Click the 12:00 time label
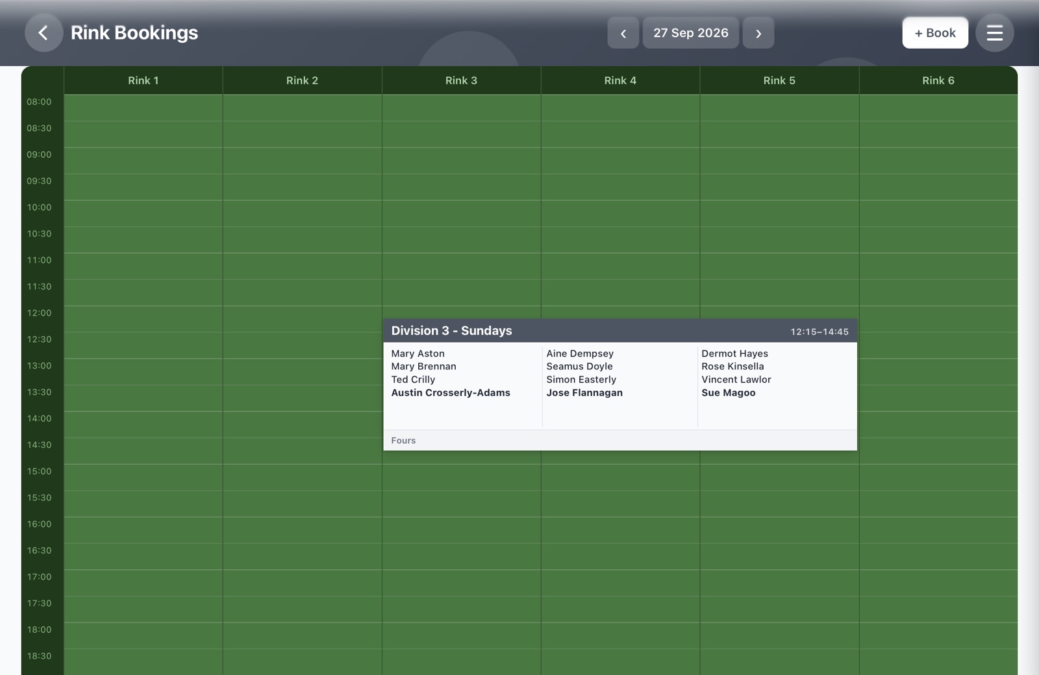Viewport: 1039px width, 675px height. (39, 313)
